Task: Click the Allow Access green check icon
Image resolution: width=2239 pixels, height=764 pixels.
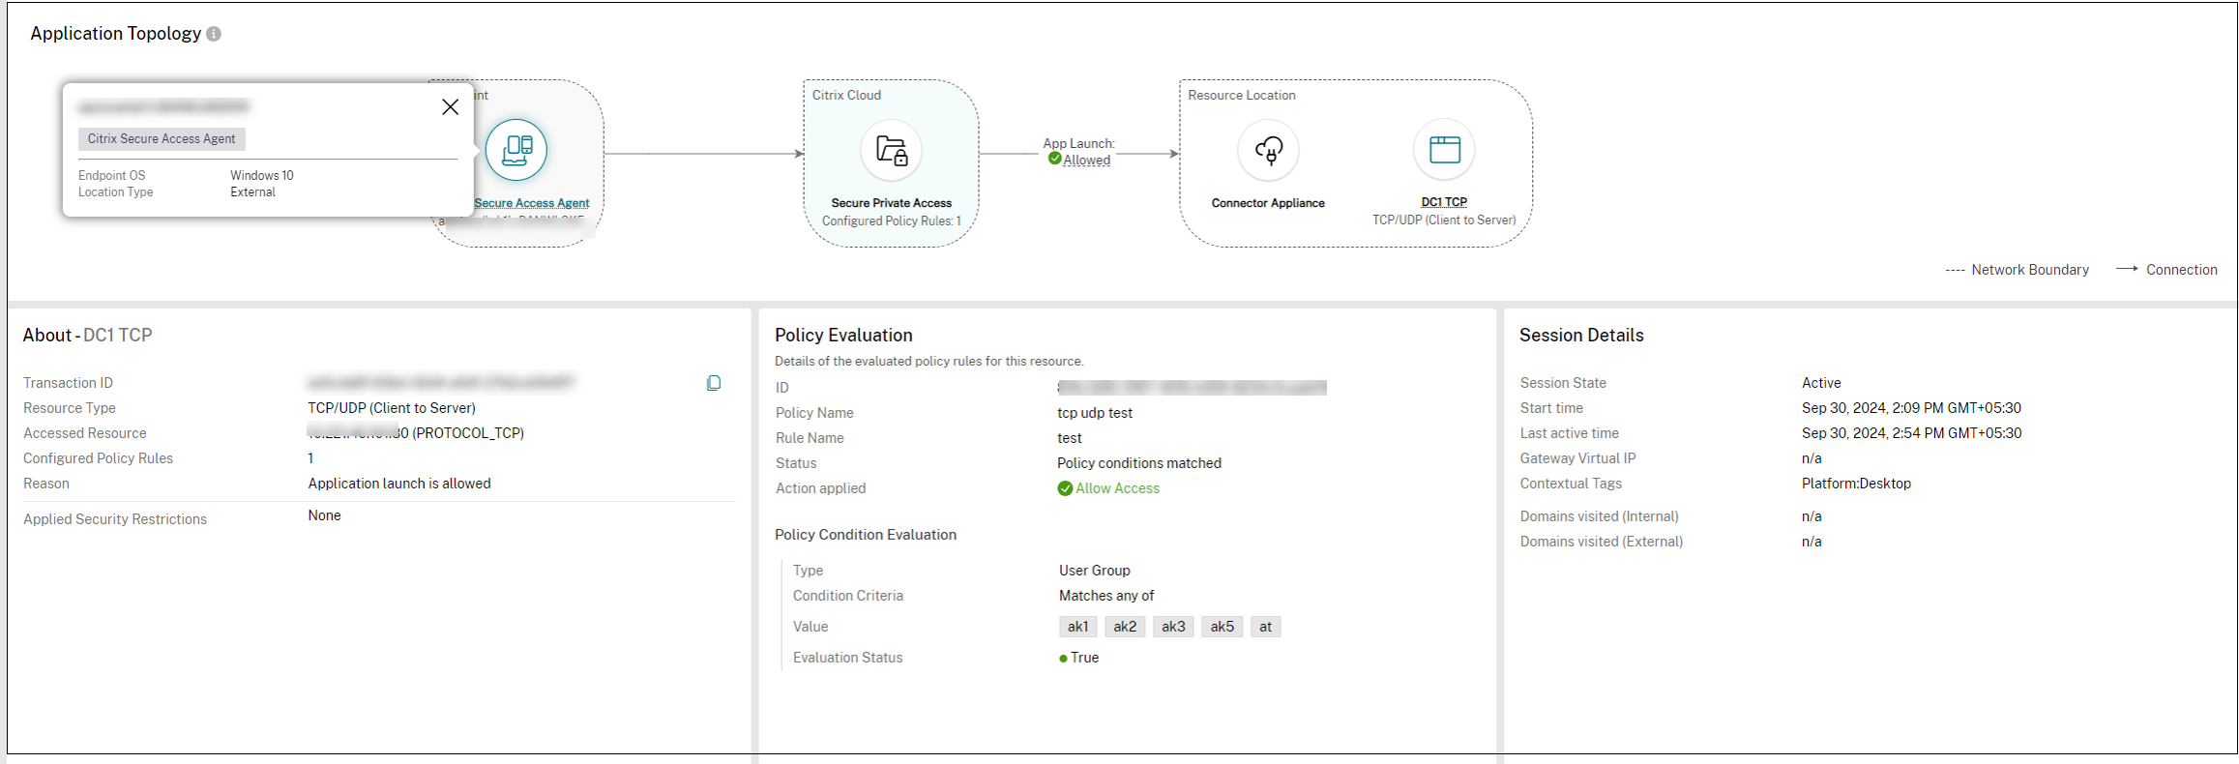Action: (x=1065, y=488)
